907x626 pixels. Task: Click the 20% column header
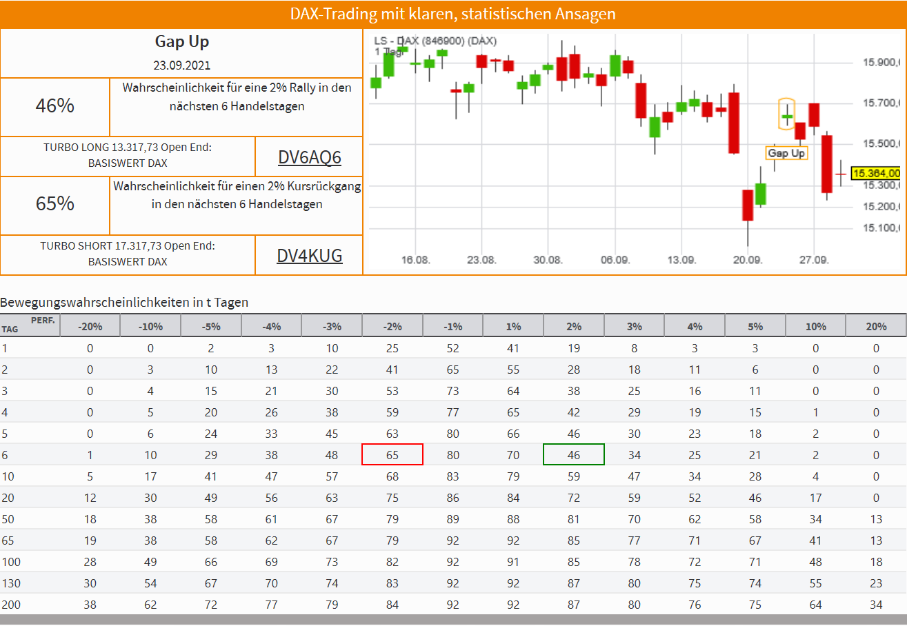876,326
